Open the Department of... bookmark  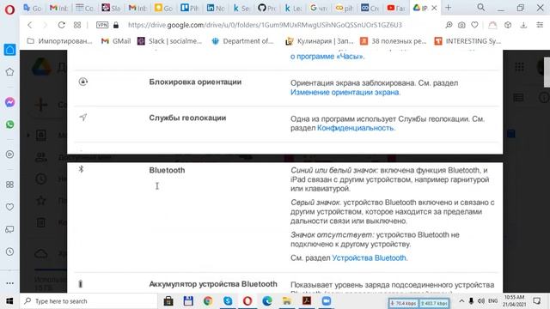click(x=242, y=41)
